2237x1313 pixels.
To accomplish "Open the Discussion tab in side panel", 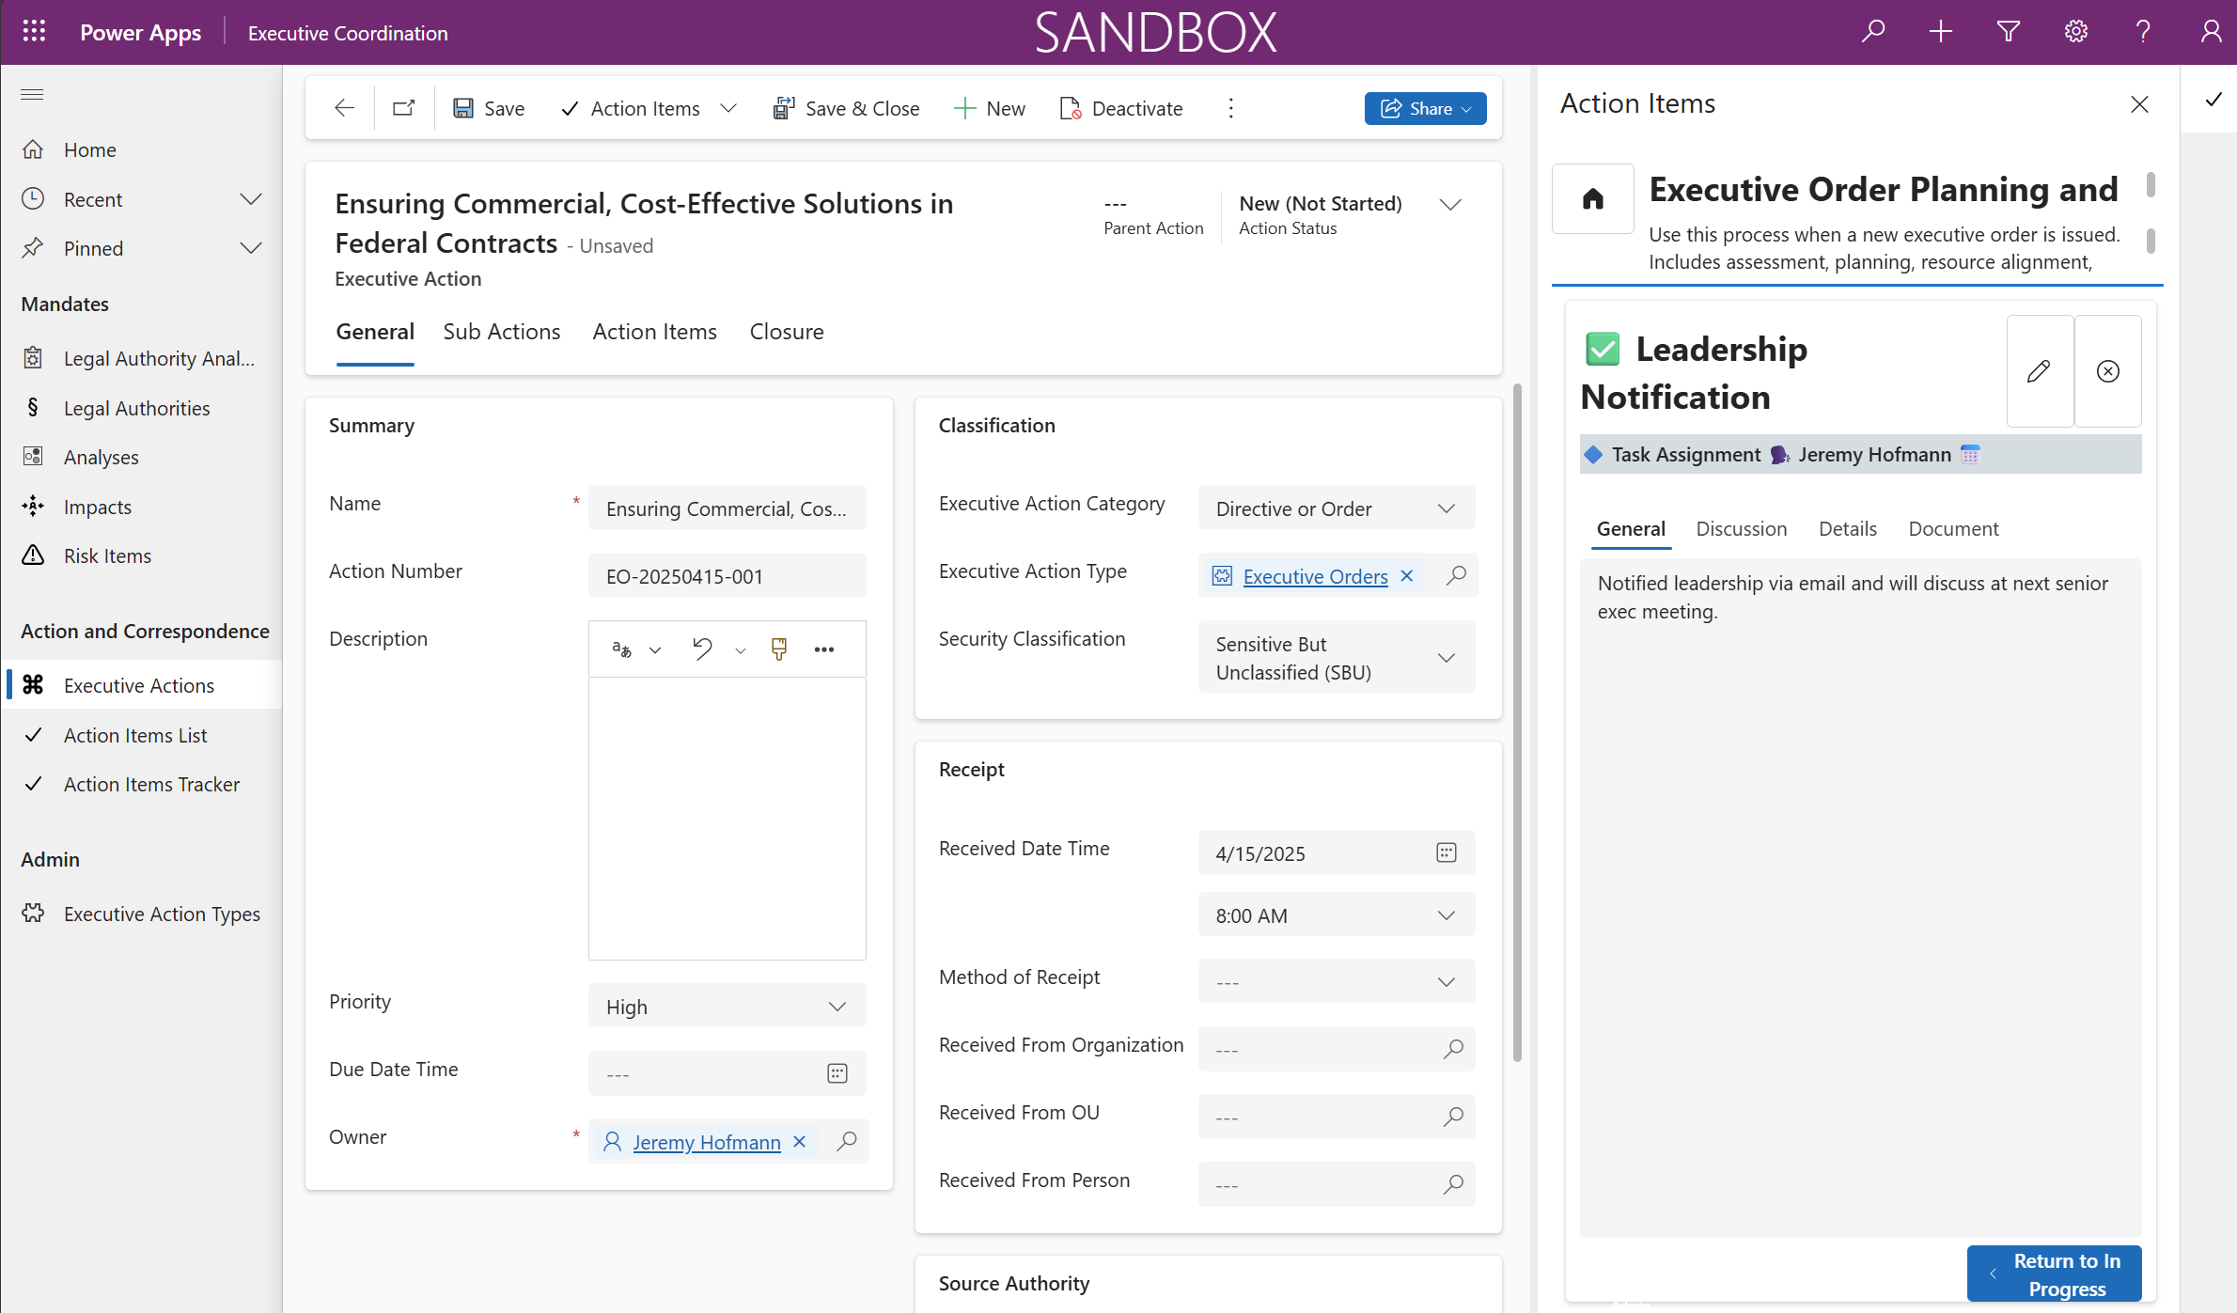I will click(1742, 529).
